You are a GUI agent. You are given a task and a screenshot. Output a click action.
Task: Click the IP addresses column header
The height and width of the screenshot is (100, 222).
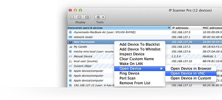(x=186, y=28)
